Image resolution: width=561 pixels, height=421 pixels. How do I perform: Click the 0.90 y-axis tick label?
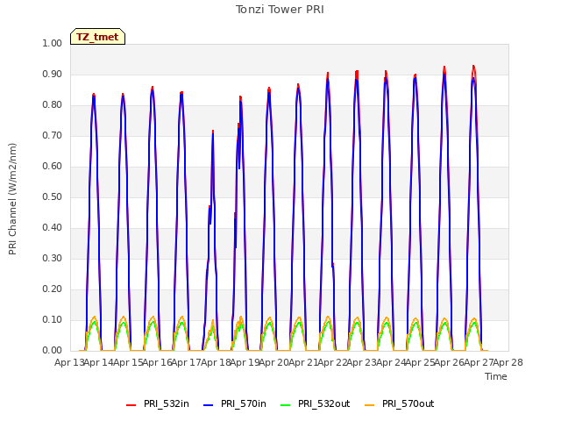(x=53, y=74)
